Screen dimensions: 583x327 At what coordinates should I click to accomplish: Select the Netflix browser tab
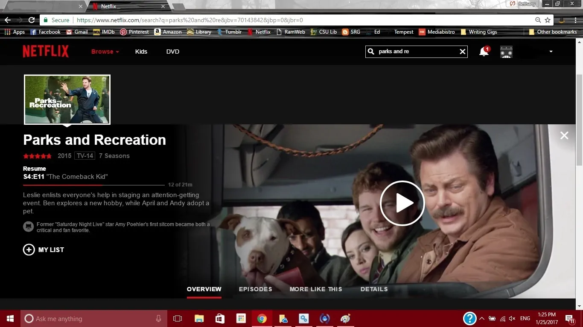click(x=128, y=6)
